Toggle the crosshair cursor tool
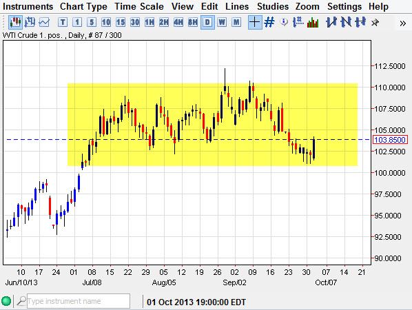 click(x=255, y=22)
